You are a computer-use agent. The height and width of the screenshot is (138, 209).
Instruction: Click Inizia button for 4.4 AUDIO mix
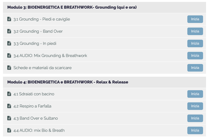(x=195, y=130)
